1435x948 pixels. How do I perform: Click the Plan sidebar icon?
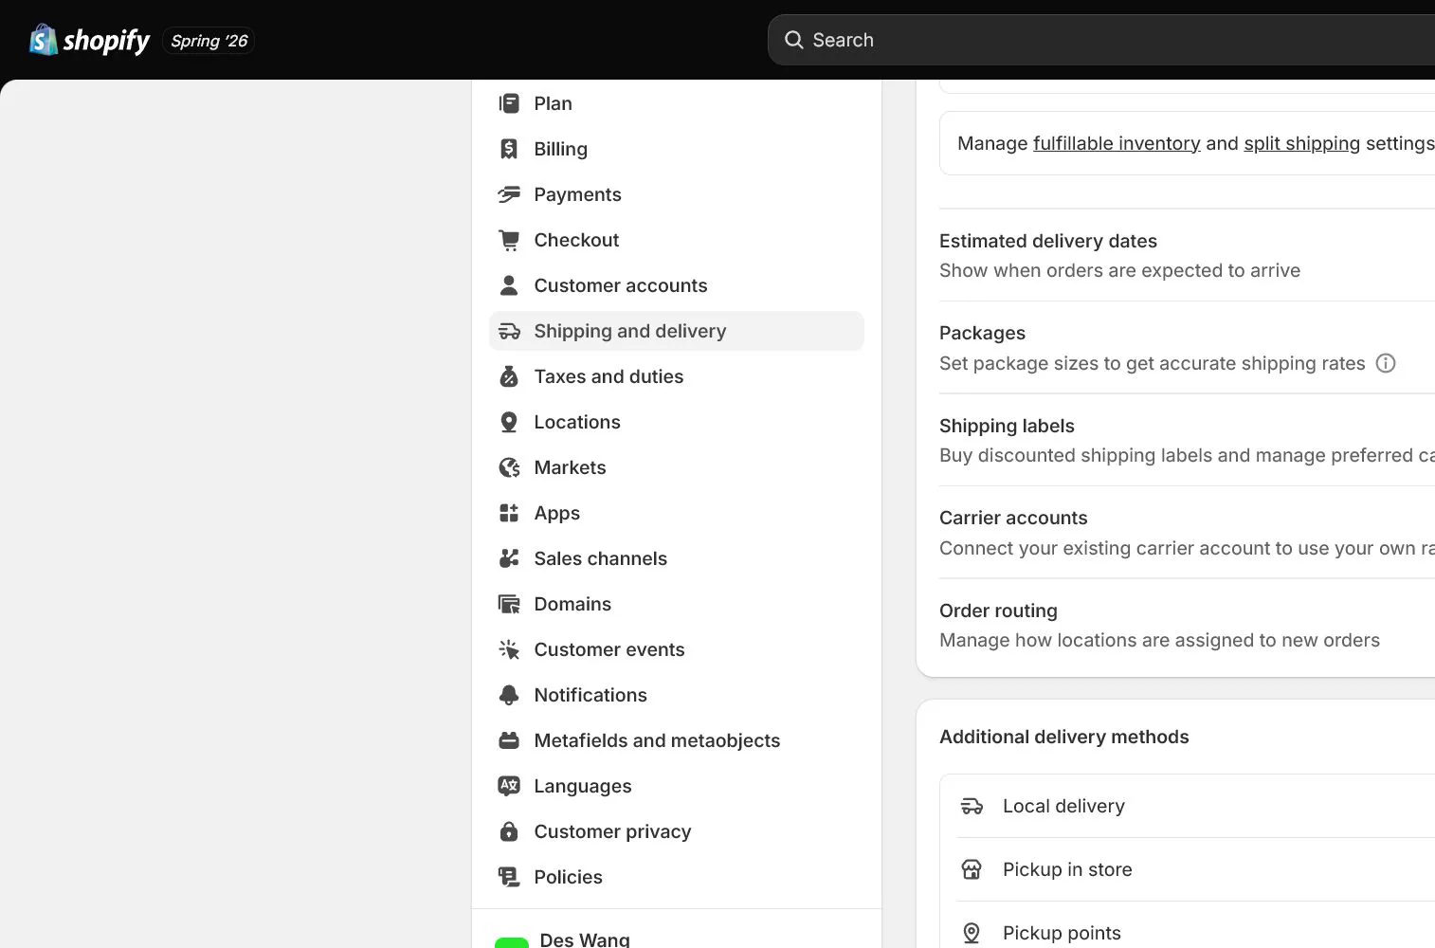click(x=509, y=103)
